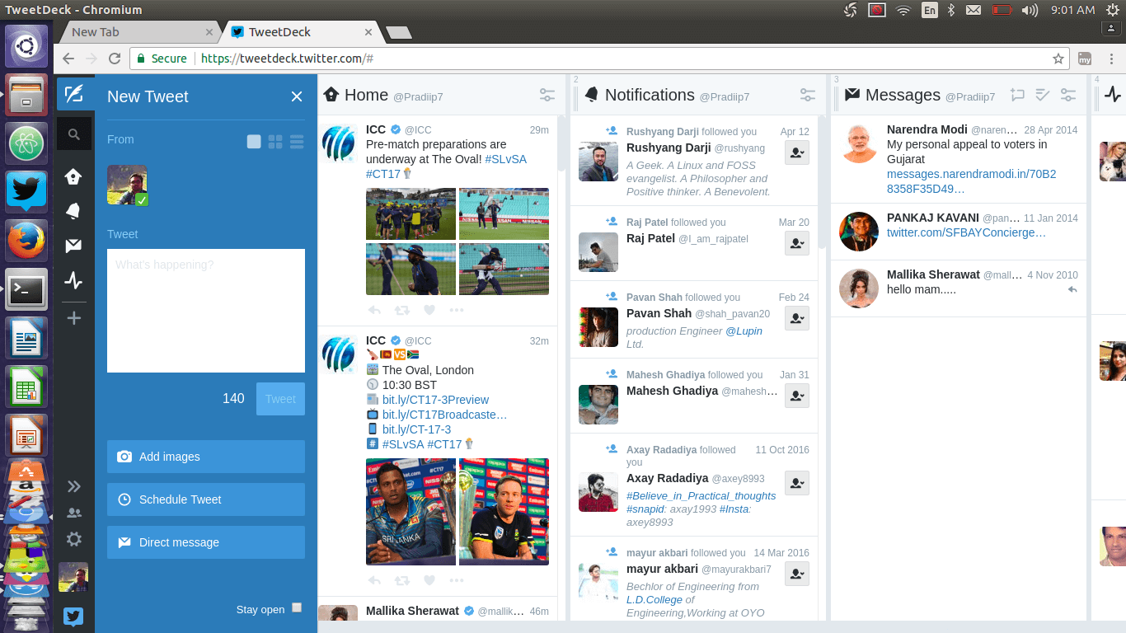
Task: Retweet the first ICC tweet
Action: 401,311
